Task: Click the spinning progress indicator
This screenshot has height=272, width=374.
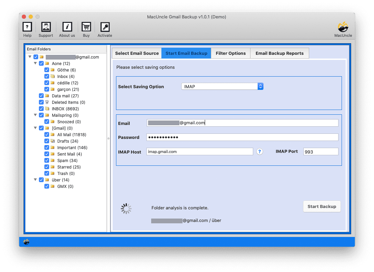Action: 126,208
